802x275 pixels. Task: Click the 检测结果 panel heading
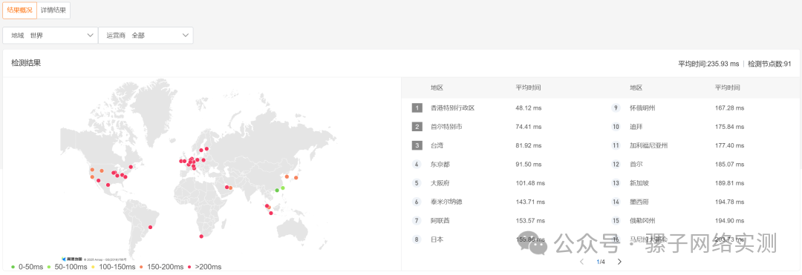(26, 63)
